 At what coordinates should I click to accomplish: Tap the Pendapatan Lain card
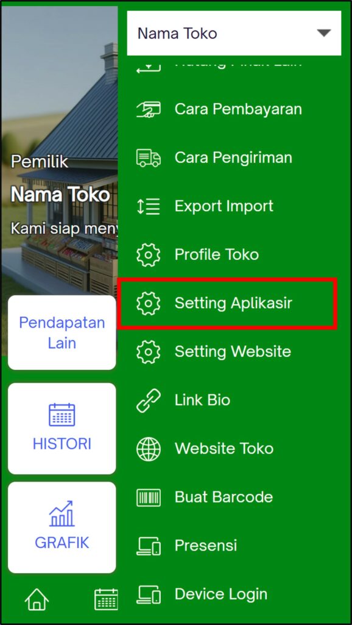62,333
